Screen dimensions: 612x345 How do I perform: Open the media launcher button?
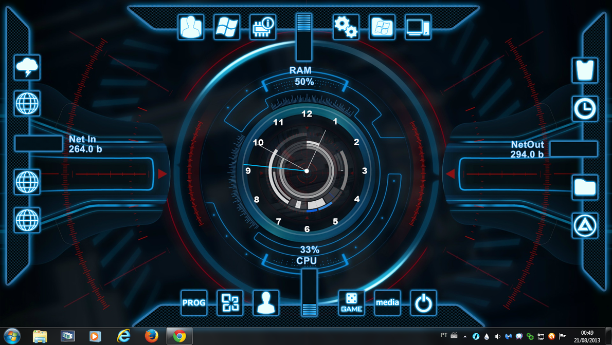pos(387,302)
